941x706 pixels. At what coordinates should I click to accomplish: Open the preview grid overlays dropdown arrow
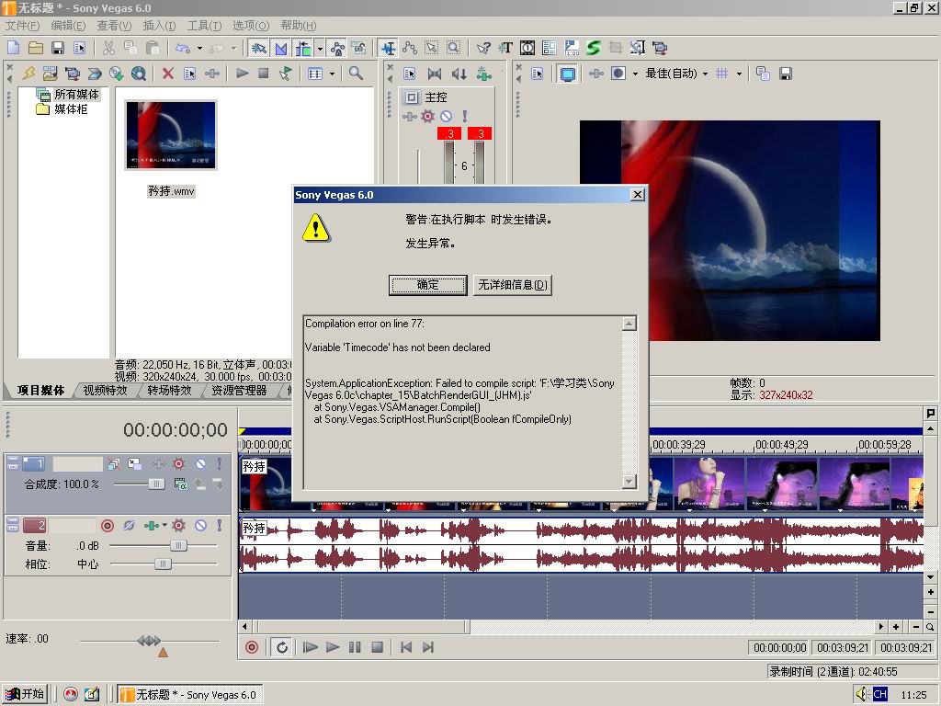pyautogui.click(x=739, y=74)
